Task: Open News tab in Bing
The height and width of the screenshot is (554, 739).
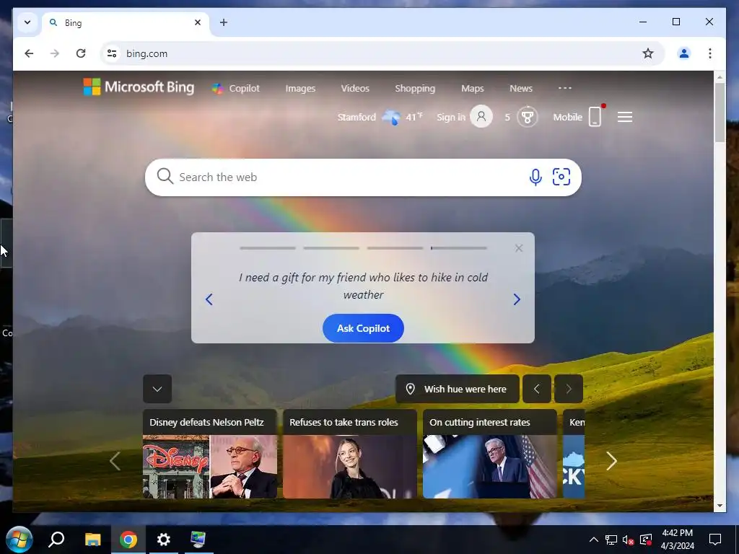Action: coord(521,88)
